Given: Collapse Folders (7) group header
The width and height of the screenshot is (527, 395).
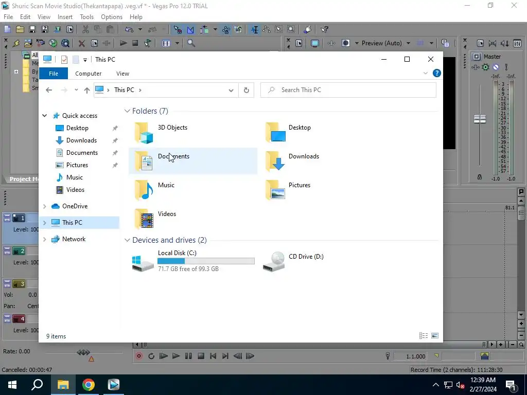Looking at the screenshot, I should (x=127, y=111).
